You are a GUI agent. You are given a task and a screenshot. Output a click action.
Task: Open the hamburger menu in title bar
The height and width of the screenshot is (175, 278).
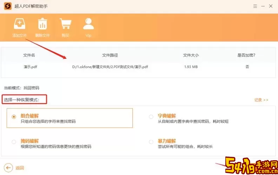(x=255, y=6)
